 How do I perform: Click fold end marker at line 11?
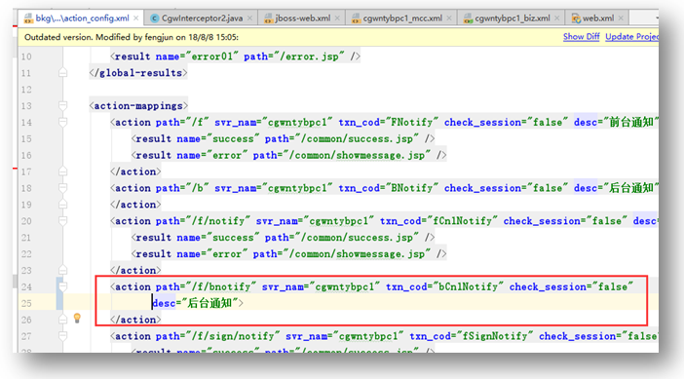tap(62, 72)
